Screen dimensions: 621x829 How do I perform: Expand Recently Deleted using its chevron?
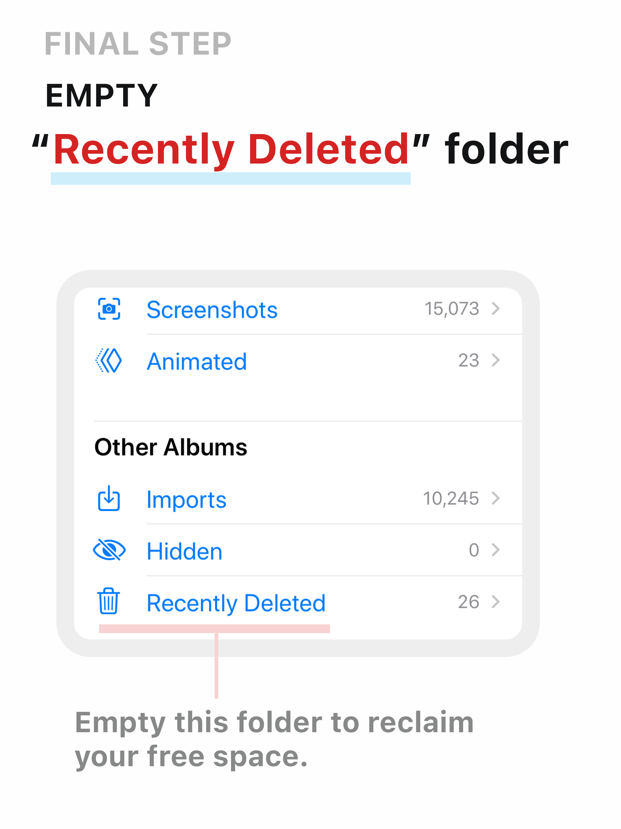496,601
